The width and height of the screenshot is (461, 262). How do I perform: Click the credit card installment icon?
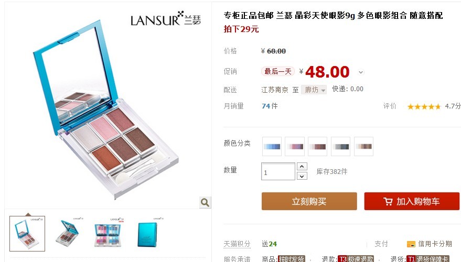411,244
